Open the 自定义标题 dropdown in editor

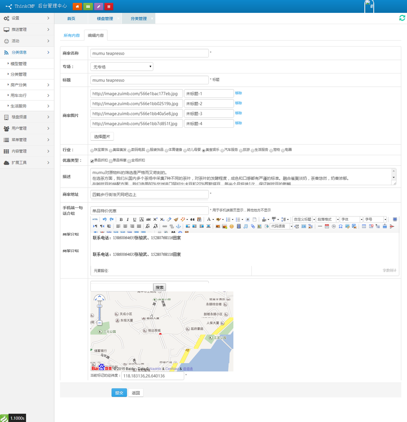[304, 219]
